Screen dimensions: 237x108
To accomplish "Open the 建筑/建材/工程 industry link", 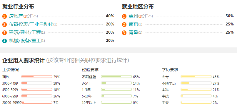I will [x=25, y=32].
